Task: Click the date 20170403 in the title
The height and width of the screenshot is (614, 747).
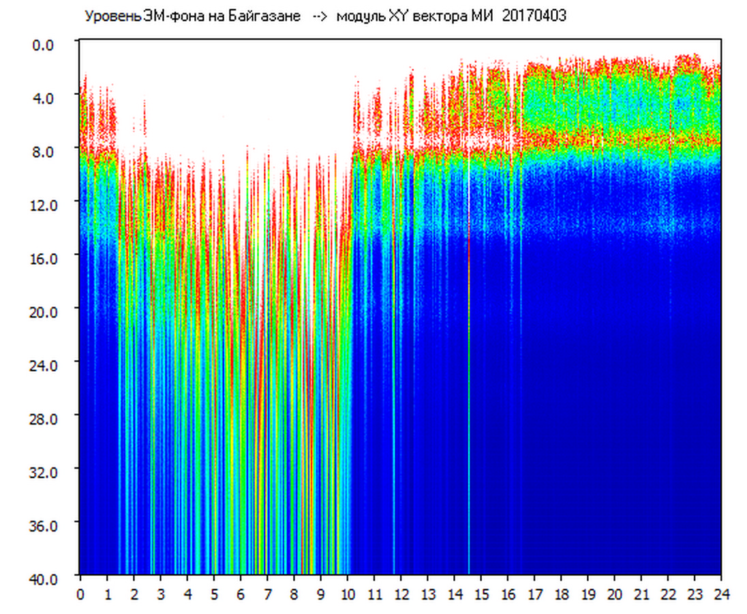Action: pyautogui.click(x=534, y=17)
